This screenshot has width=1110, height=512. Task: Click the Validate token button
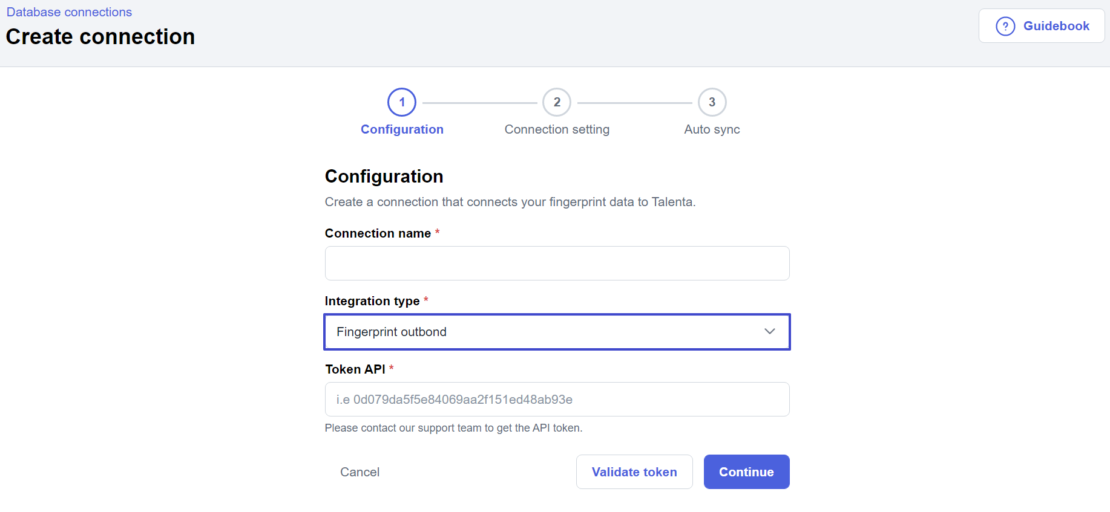634,472
